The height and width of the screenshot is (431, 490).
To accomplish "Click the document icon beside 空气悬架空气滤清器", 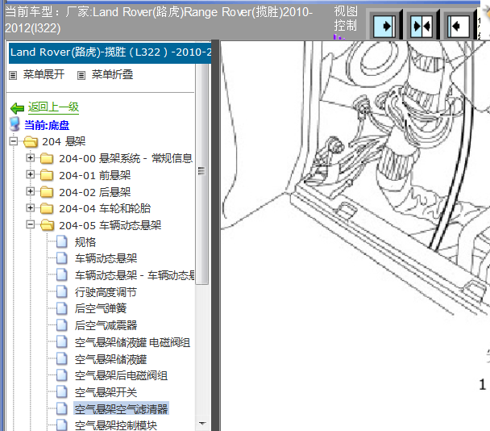I will tap(61, 408).
